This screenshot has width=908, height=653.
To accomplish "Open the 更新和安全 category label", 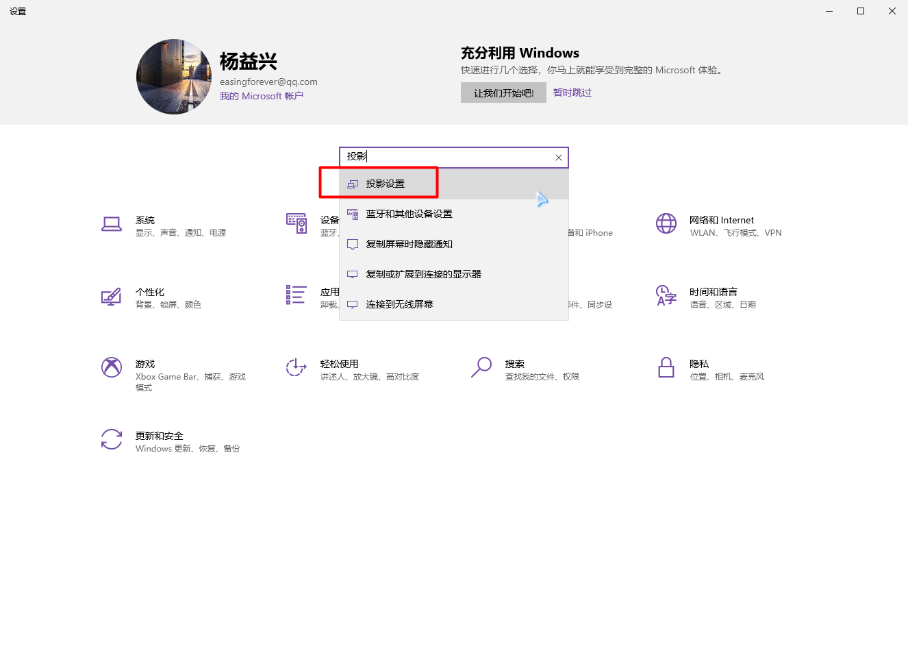I will tap(160, 436).
